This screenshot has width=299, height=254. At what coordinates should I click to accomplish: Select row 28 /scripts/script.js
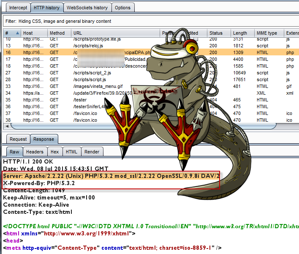point(151,79)
